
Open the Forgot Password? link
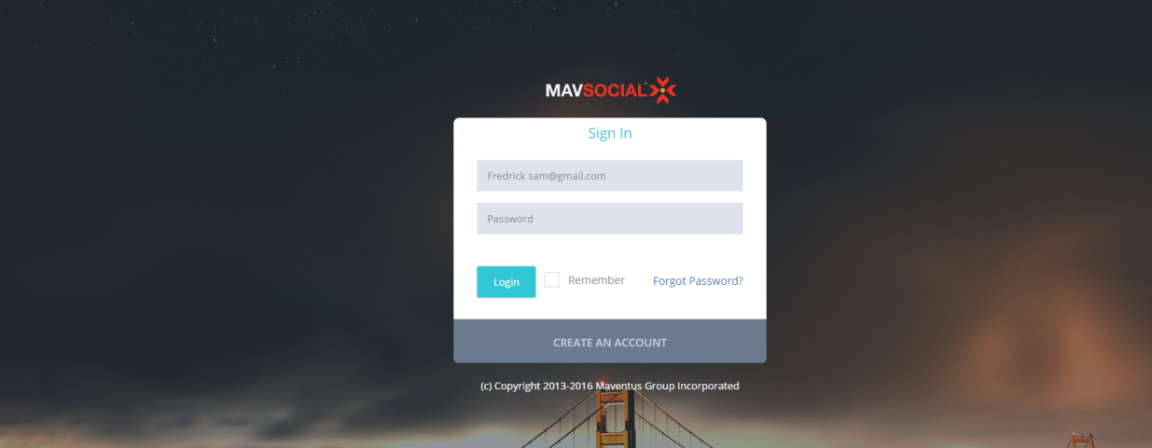click(x=698, y=280)
